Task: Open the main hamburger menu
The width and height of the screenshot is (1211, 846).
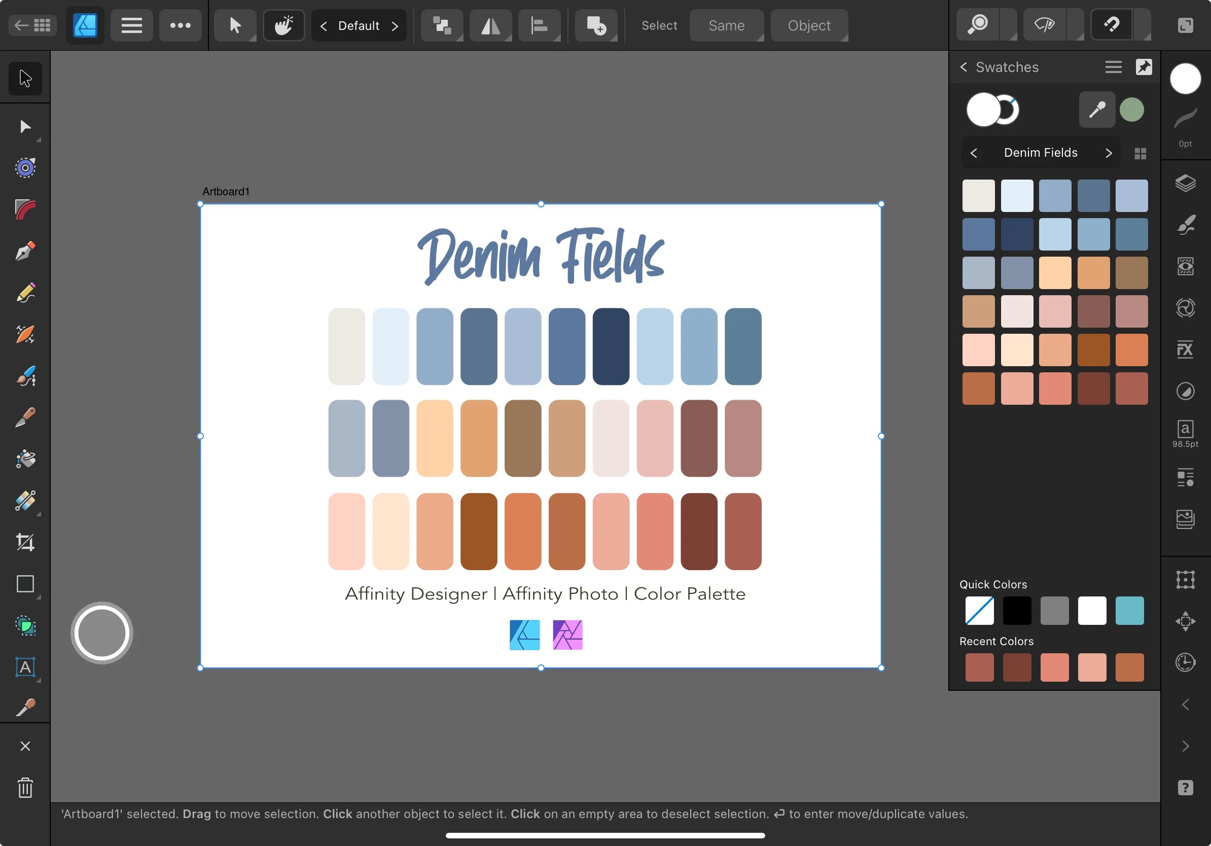Action: (x=131, y=25)
